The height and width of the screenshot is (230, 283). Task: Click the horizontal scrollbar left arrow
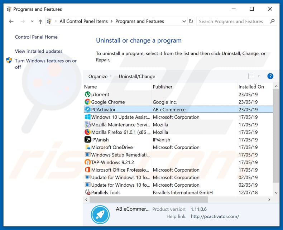tap(86, 200)
